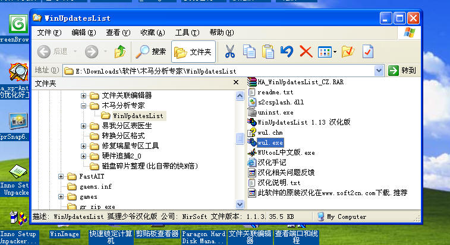This screenshot has width=450, height=245.
Task: Select the 此软件的原装汉化 shortcut icon
Action: coord(251,193)
